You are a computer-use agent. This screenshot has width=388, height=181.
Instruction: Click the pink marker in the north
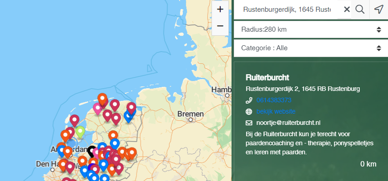tap(97, 108)
